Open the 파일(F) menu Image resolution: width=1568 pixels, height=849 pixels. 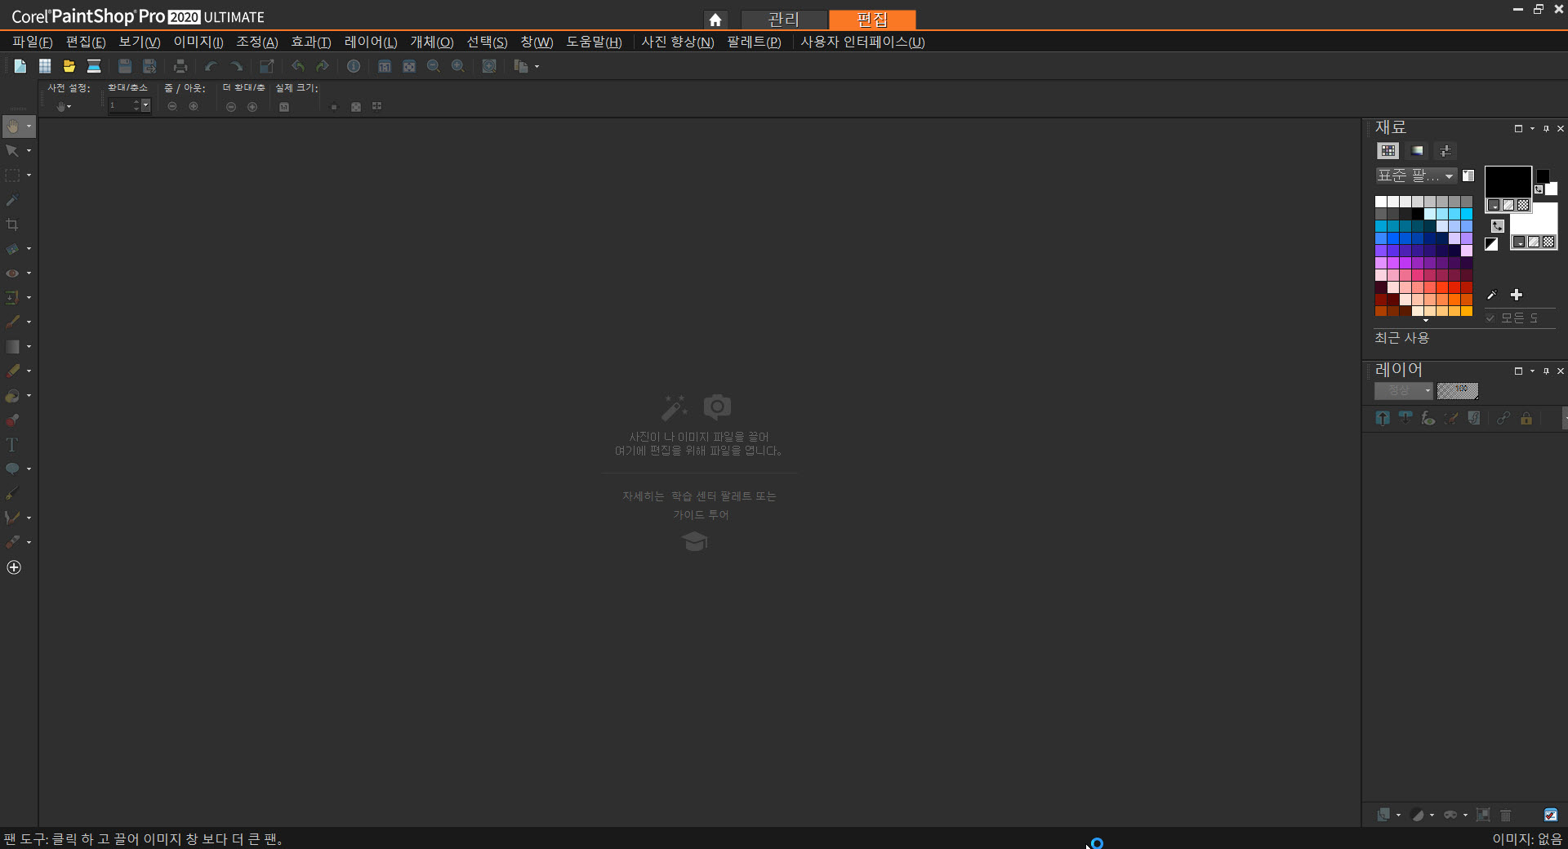tap(33, 42)
